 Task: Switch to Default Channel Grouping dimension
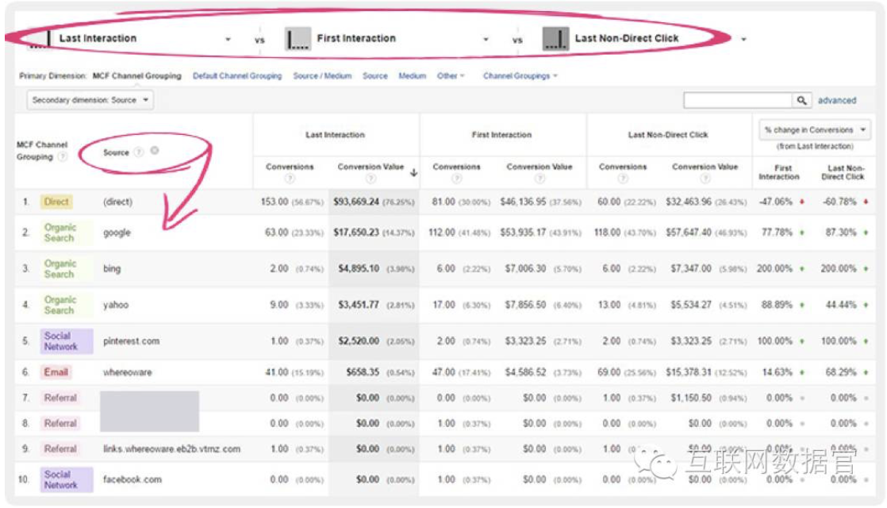click(237, 76)
